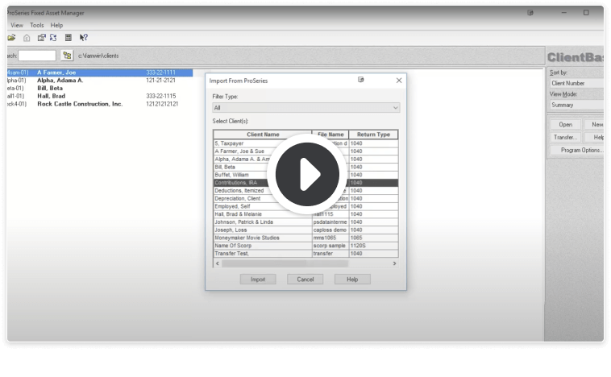Open the calculator toolbar icon

(x=69, y=37)
